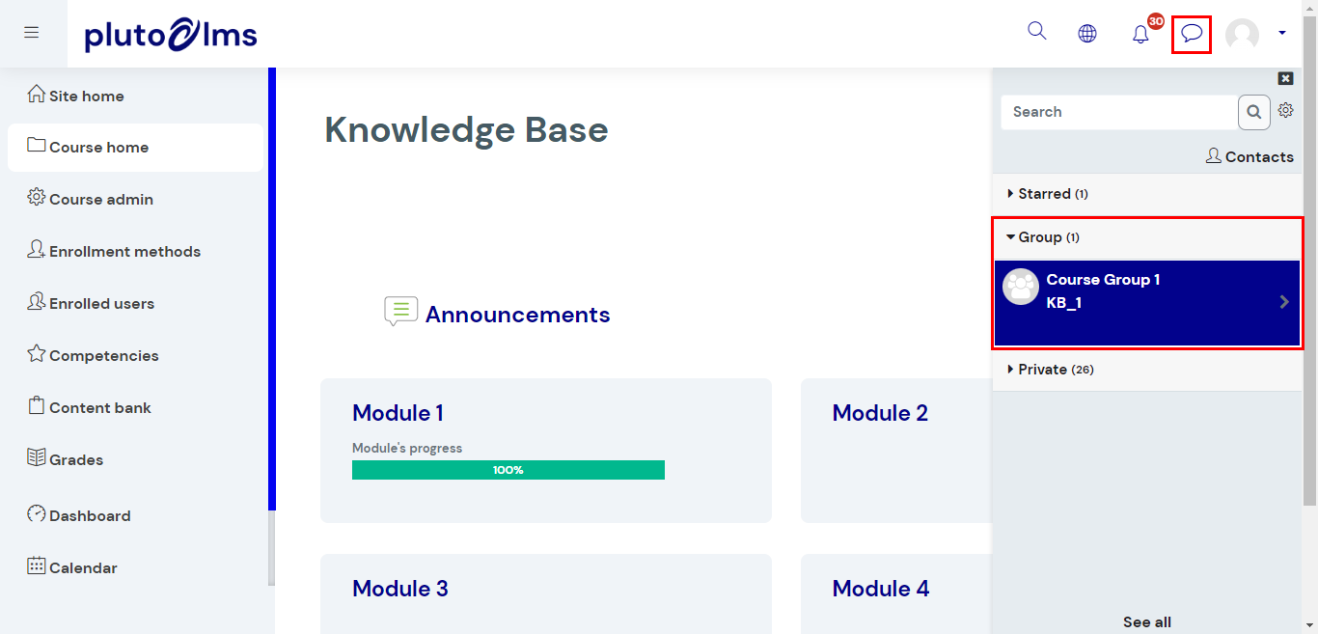This screenshot has height=634, width=1318.
Task: Select Course admin in sidebar
Action: pyautogui.click(x=100, y=200)
